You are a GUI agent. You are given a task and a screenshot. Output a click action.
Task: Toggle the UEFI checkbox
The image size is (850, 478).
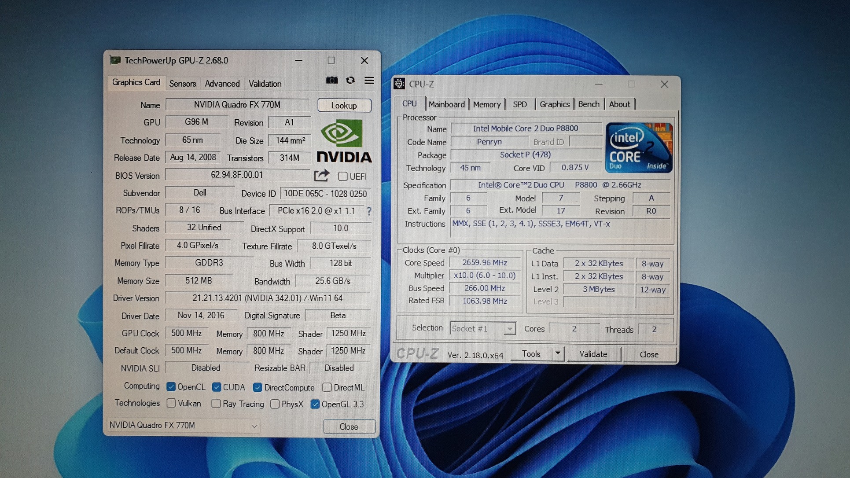(343, 176)
